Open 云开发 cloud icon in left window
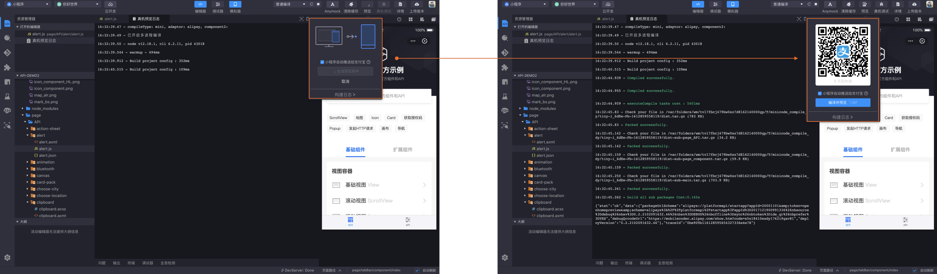This screenshot has height=274, width=937. 110,4
